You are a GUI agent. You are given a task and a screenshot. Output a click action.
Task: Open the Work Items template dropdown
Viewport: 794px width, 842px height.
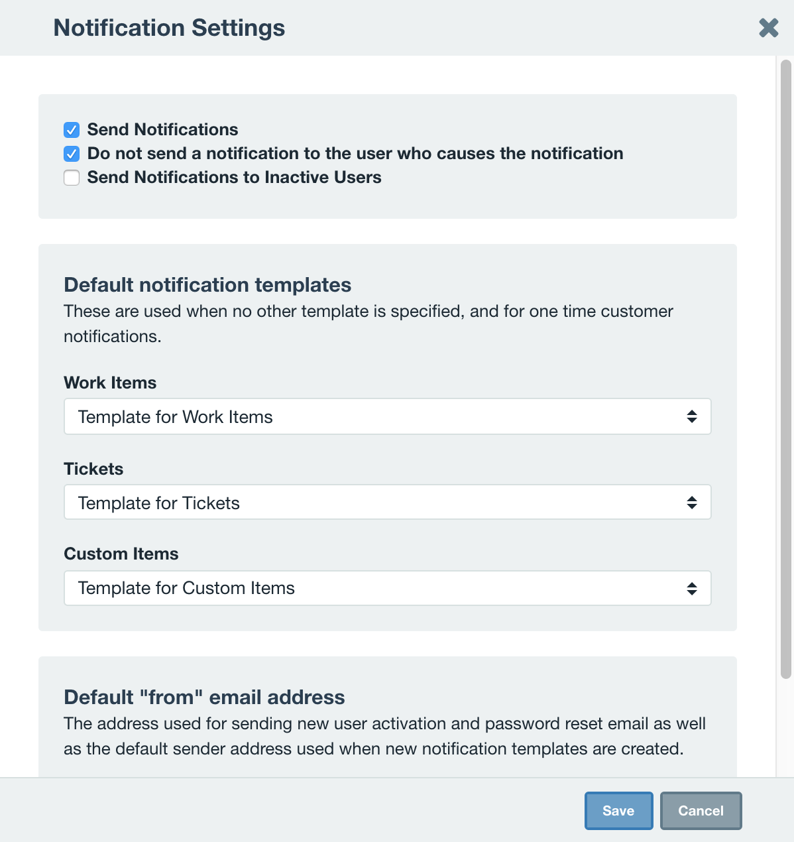click(x=388, y=416)
